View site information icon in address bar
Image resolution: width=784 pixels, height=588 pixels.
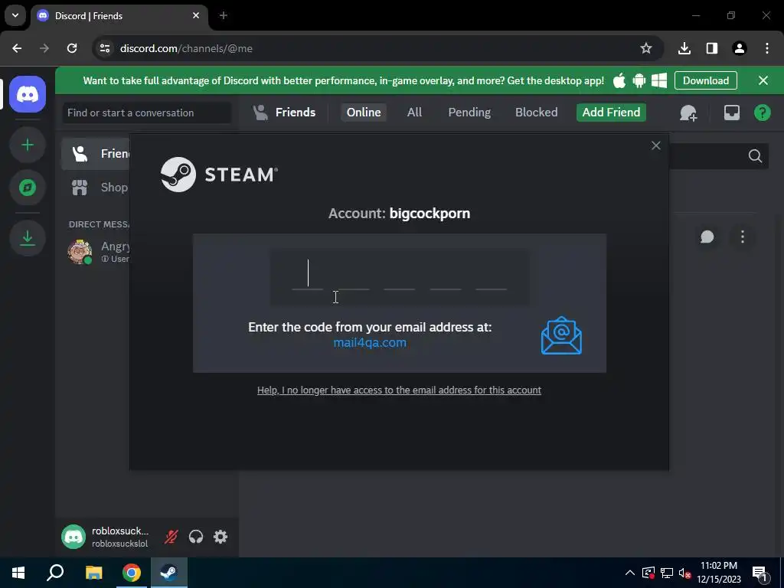pyautogui.click(x=105, y=48)
